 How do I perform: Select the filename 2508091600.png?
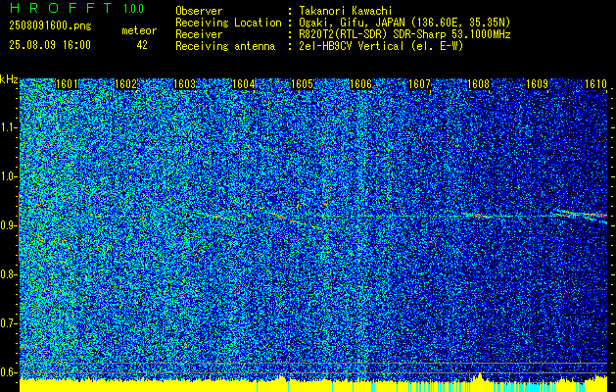(x=50, y=26)
